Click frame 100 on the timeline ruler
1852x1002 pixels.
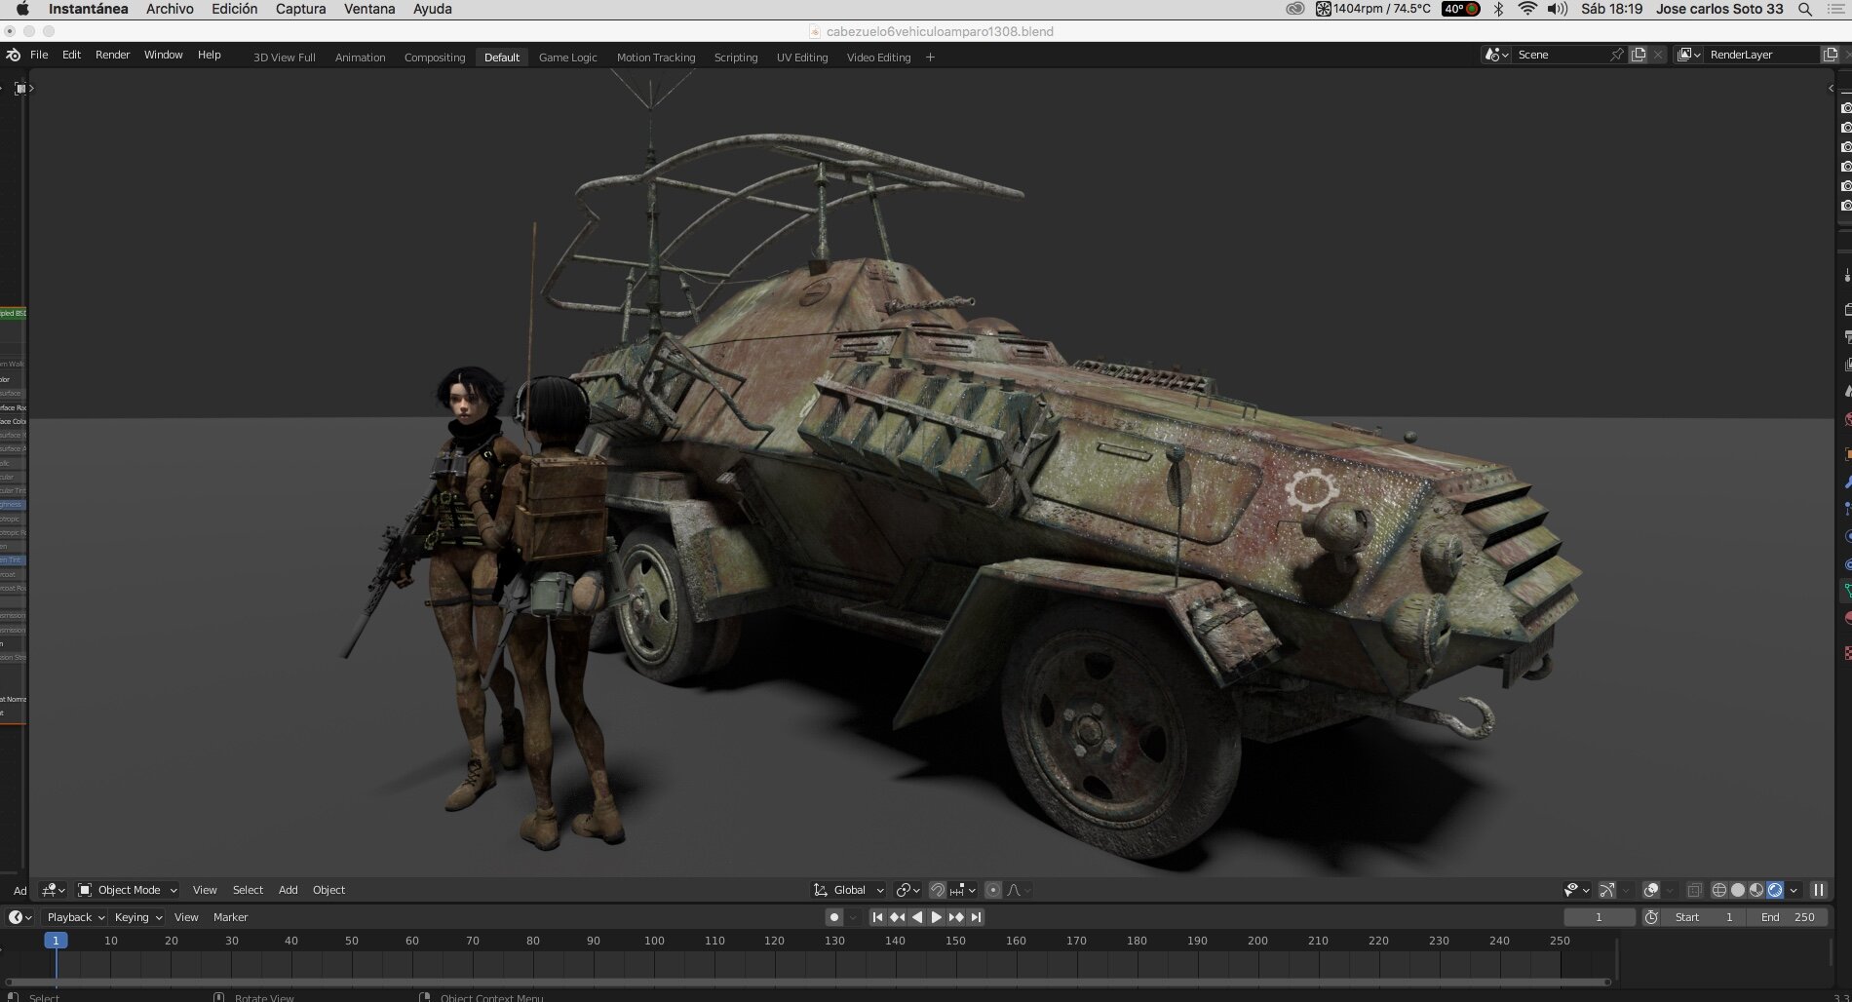point(654,941)
